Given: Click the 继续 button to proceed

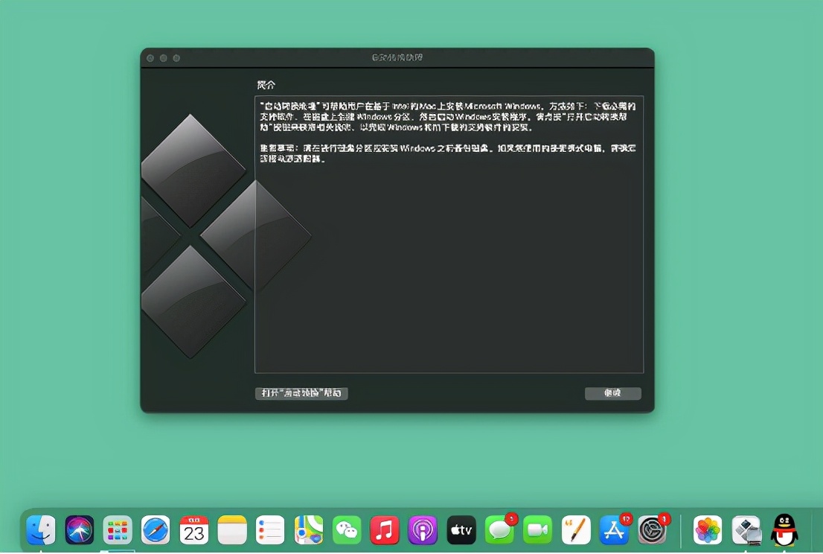Looking at the screenshot, I should click(612, 393).
